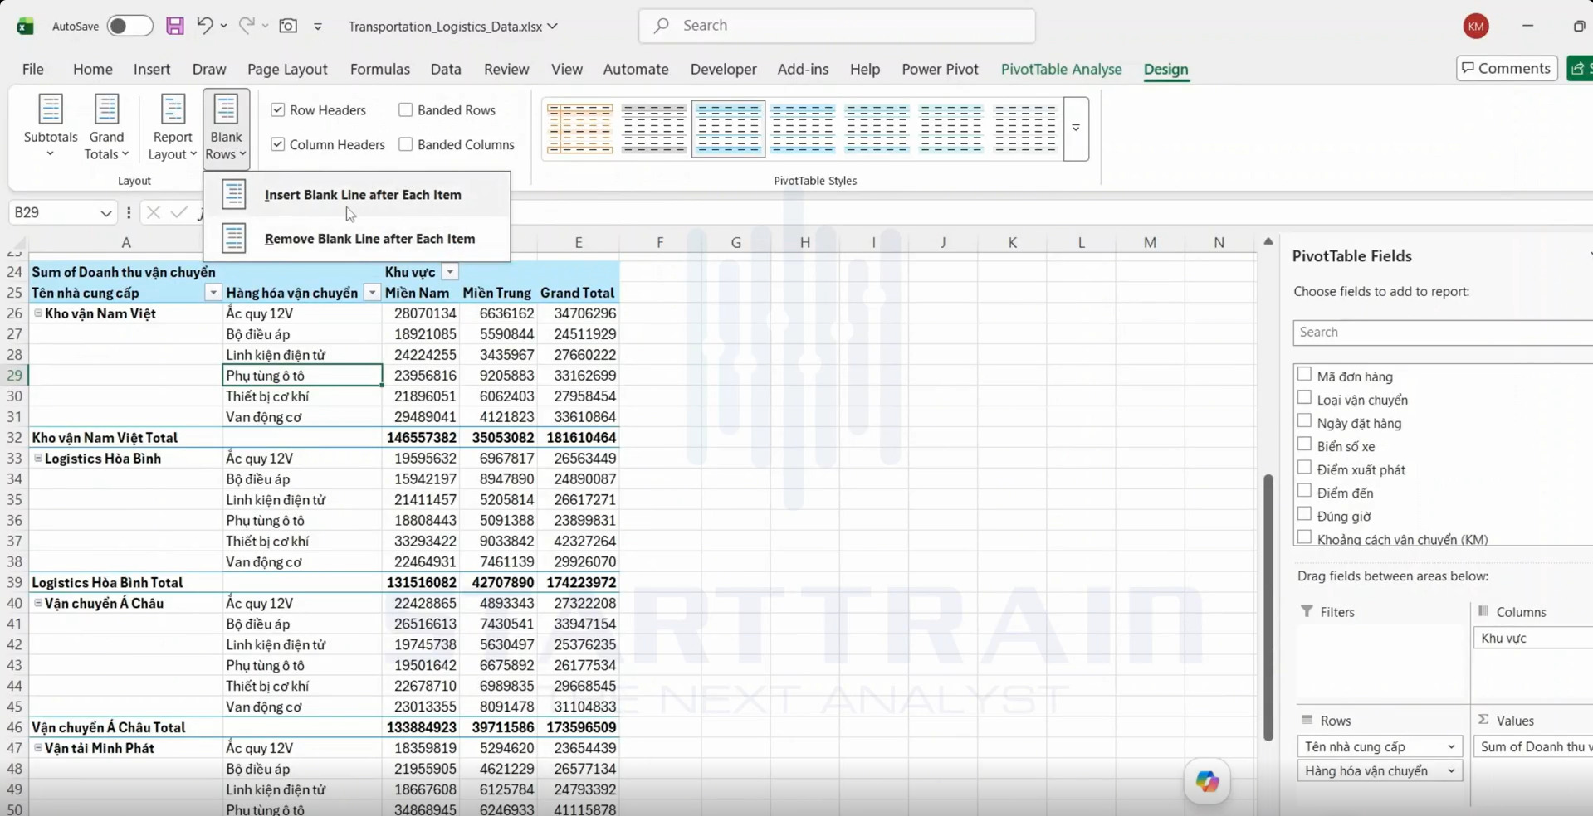Click the Copilot icon near the scrollbar
The height and width of the screenshot is (816, 1593).
[1207, 781]
